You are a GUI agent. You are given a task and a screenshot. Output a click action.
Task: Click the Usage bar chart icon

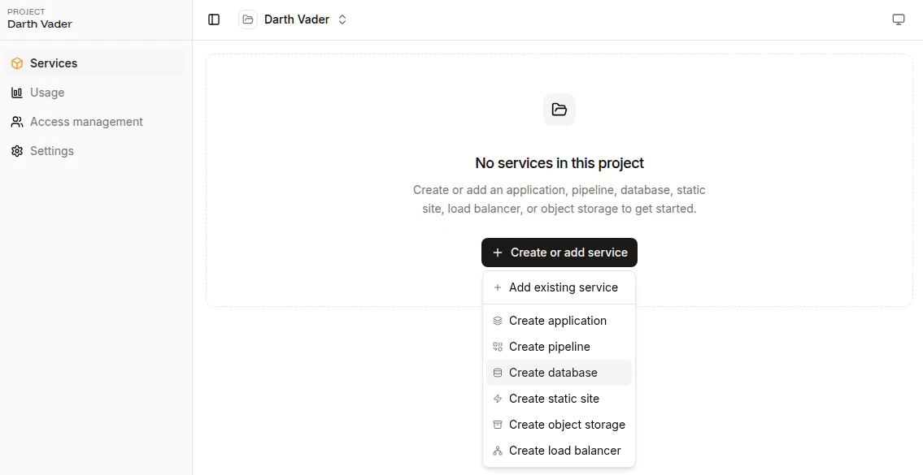tap(17, 93)
